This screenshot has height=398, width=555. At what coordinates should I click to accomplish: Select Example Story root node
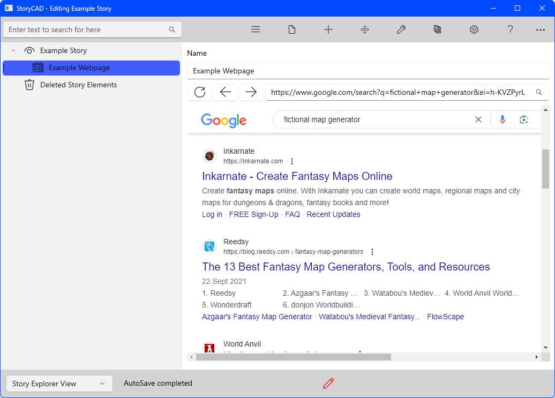pyautogui.click(x=63, y=50)
